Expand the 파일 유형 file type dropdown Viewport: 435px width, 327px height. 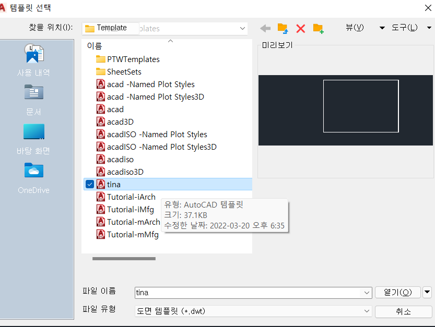click(367, 311)
